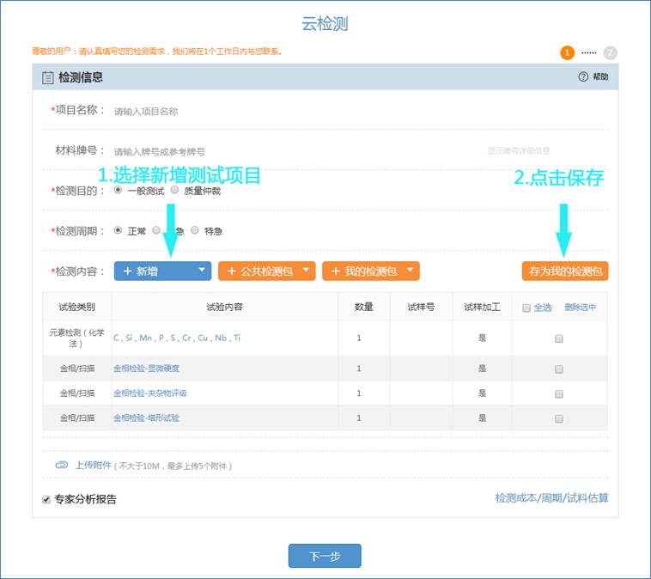Screen dimensions: 651x579
Task: Open the 公共检测包 dropdown
Action: 306,271
